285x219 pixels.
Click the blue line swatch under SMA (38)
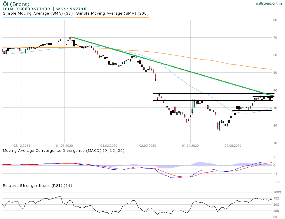pyautogui.click(x=38, y=17)
